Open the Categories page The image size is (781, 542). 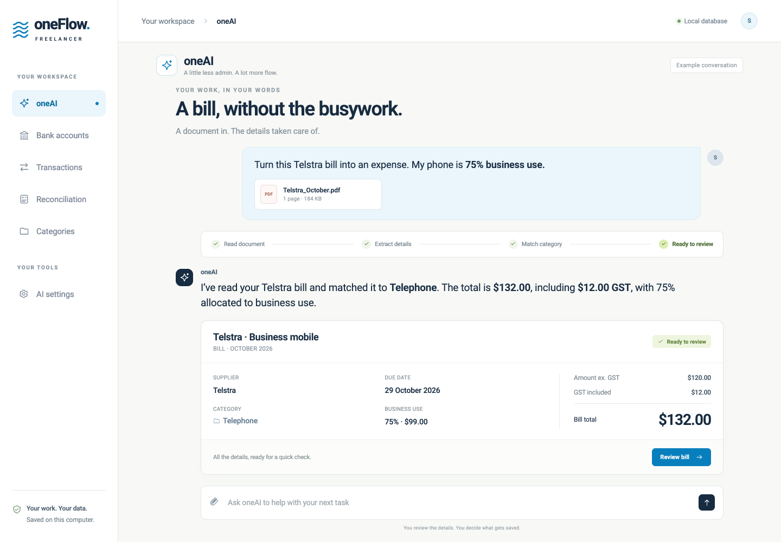[x=59, y=231]
